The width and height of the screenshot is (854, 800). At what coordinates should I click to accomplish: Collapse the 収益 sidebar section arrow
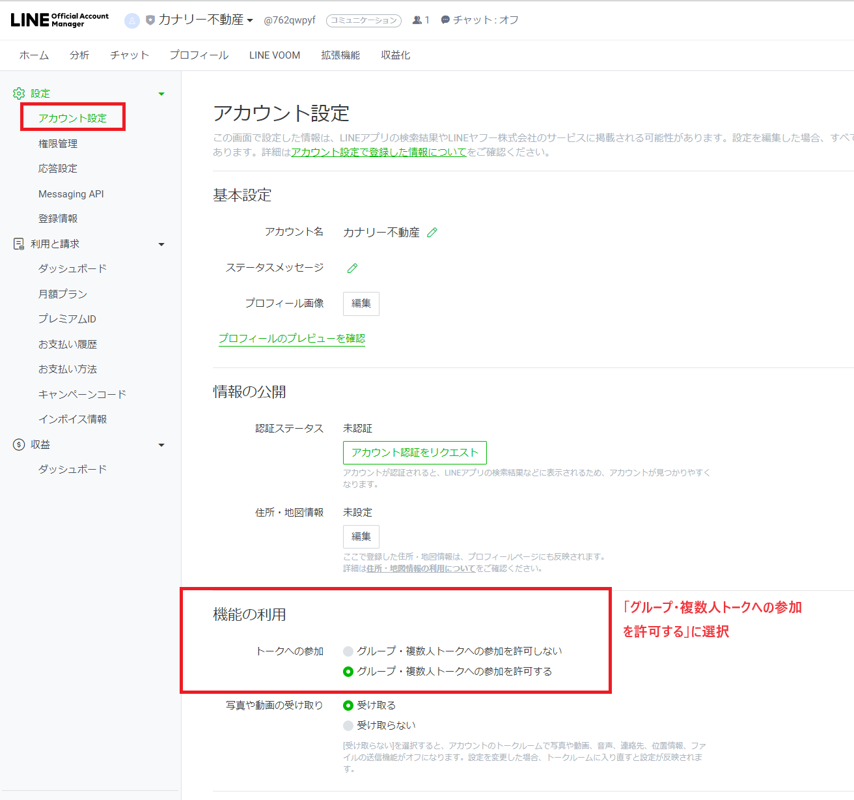[x=161, y=445]
